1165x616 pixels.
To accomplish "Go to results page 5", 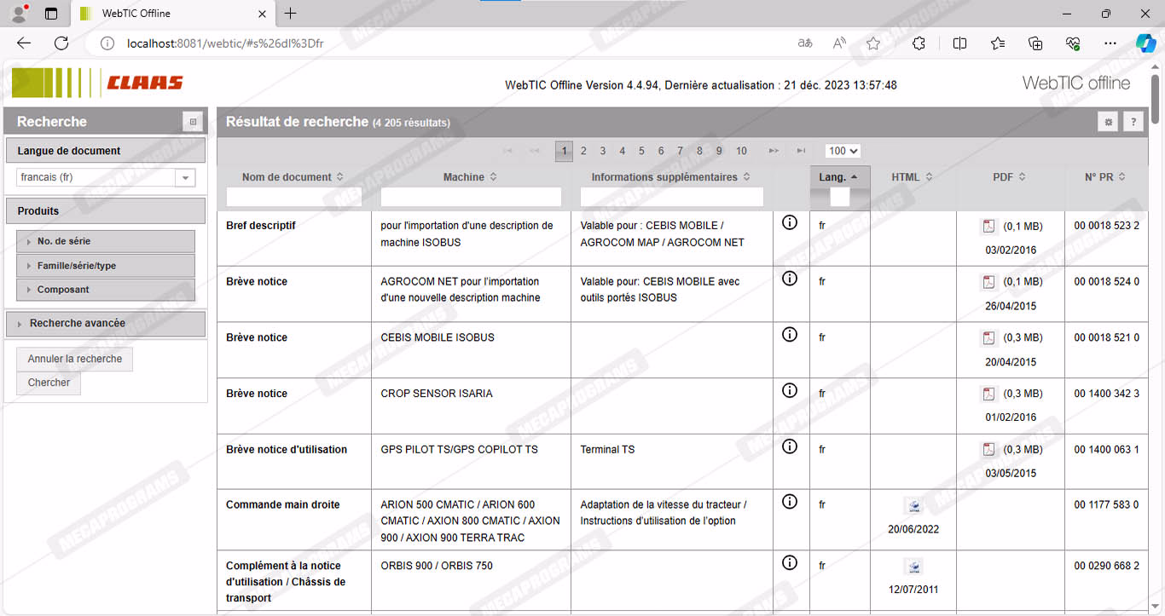I will [x=641, y=151].
